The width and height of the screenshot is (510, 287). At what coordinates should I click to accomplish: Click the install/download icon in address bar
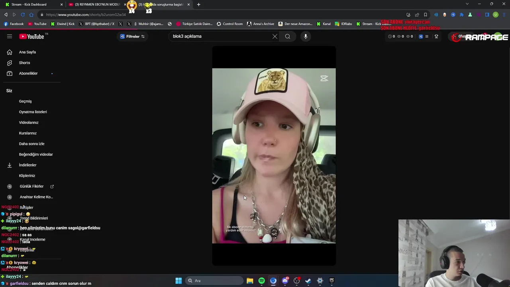[408, 15]
